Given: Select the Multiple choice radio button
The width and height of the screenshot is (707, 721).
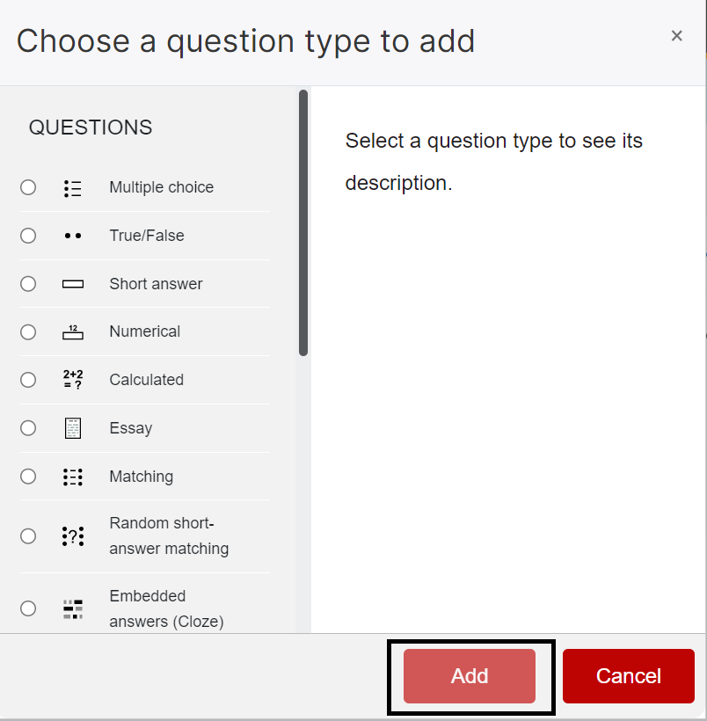Looking at the screenshot, I should (x=28, y=187).
